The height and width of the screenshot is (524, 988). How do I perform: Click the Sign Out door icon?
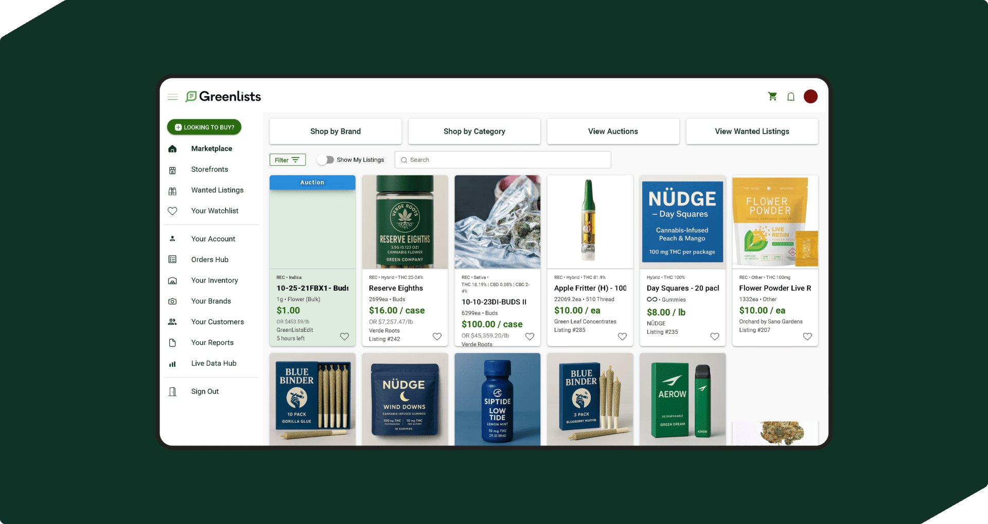[x=172, y=391]
